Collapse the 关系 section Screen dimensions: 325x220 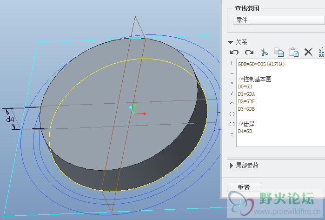(x=230, y=42)
